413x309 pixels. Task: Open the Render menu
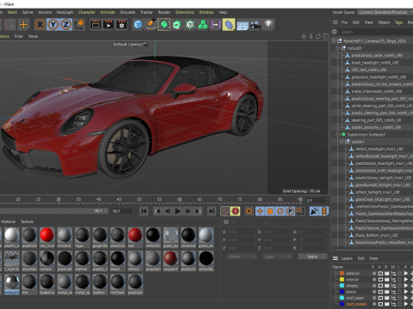click(x=164, y=12)
